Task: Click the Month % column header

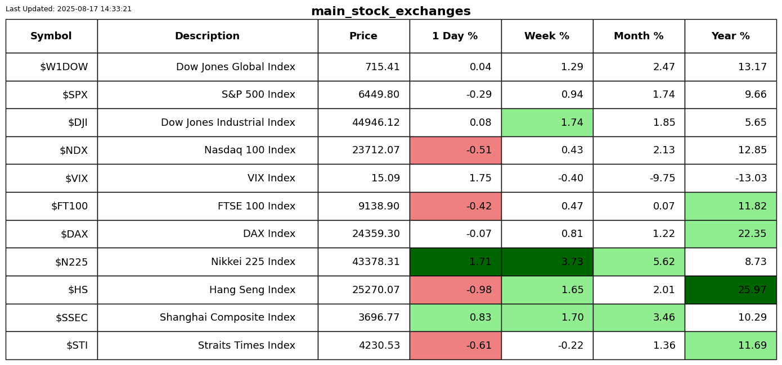Action: tap(639, 36)
